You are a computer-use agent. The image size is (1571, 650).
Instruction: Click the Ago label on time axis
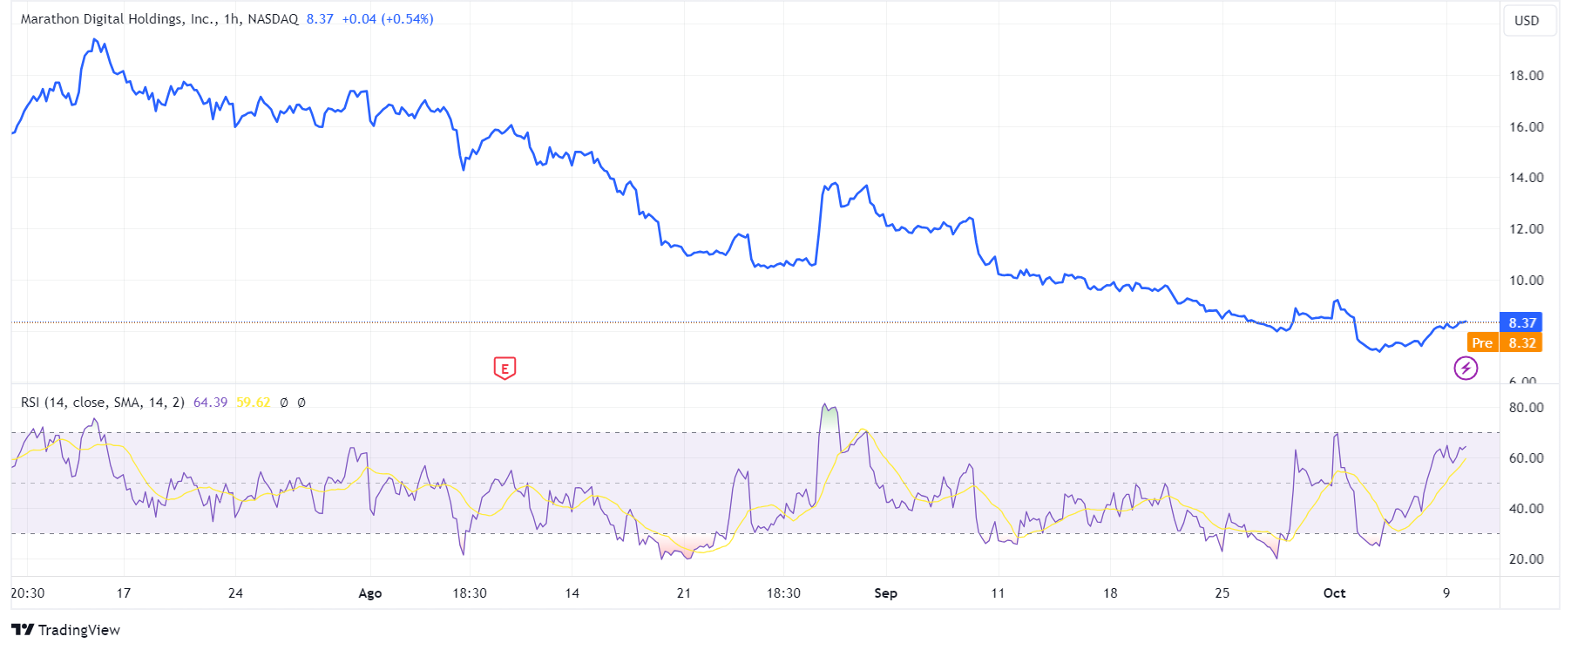point(370,593)
